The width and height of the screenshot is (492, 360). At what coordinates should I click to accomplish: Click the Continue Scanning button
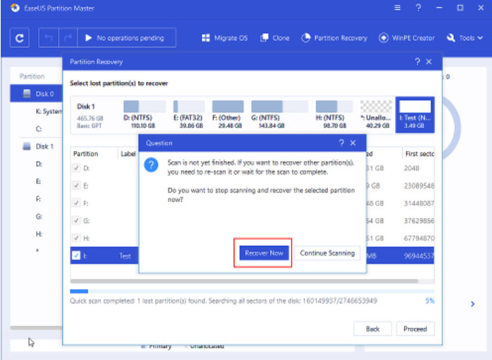tap(327, 253)
